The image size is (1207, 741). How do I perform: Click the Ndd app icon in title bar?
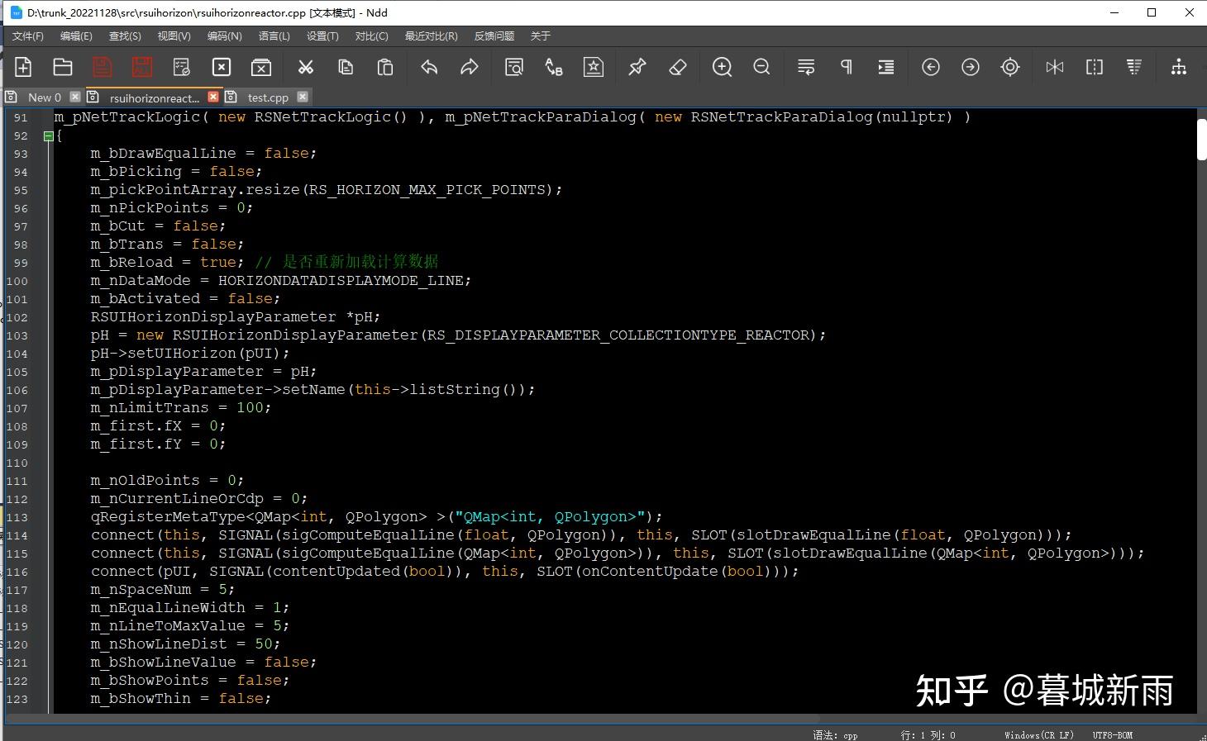pos(16,12)
